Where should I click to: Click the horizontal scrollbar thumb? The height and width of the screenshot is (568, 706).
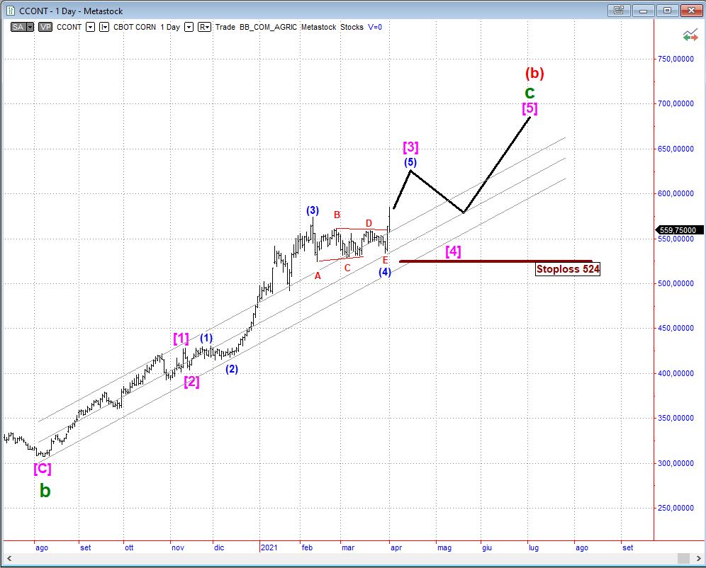click(x=683, y=558)
